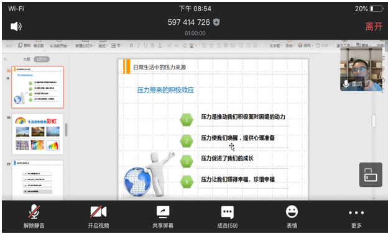Expand the 新建幻灯片 dropdown
The image size is (388, 234).
85,46
